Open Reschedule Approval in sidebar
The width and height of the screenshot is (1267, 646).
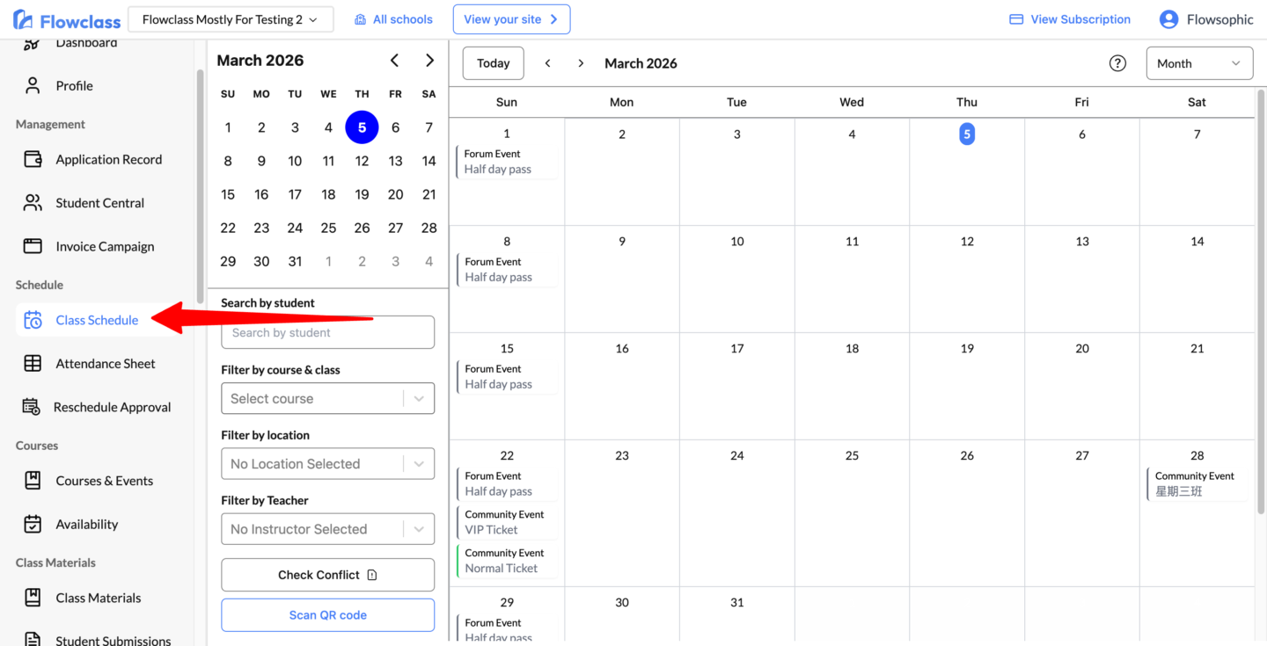112,407
